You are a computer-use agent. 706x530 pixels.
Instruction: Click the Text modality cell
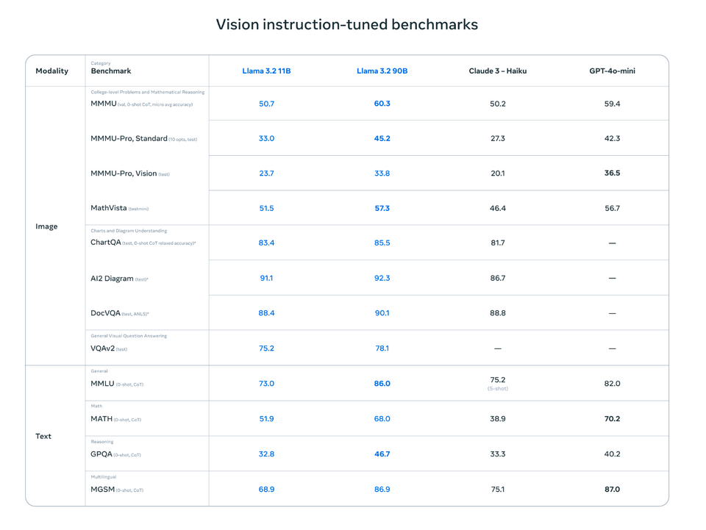click(x=43, y=437)
